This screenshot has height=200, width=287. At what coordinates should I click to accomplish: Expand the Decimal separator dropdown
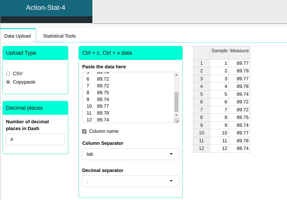point(130,181)
